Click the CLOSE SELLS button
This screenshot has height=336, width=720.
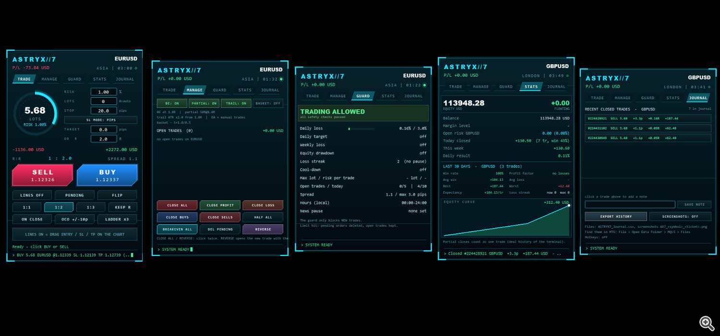tap(220, 217)
